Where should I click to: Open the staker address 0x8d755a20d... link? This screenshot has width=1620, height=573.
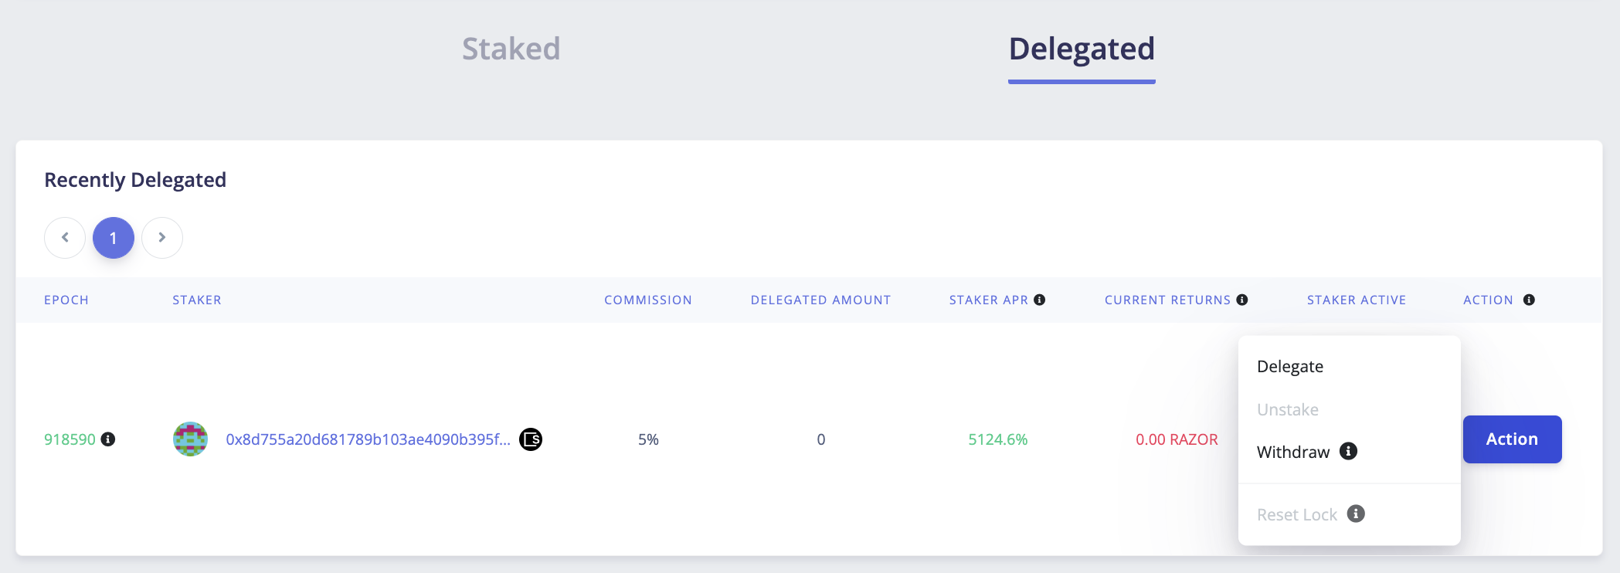tap(368, 439)
